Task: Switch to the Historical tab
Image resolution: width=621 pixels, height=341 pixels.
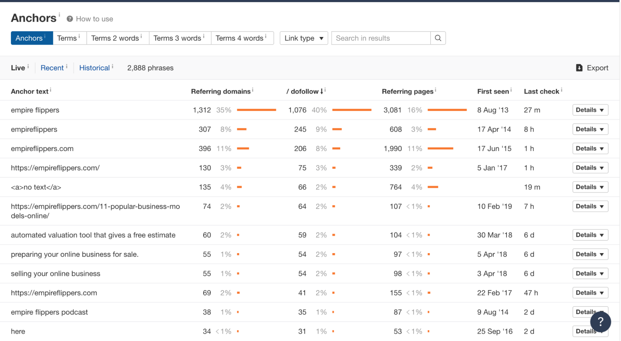Action: pos(94,67)
